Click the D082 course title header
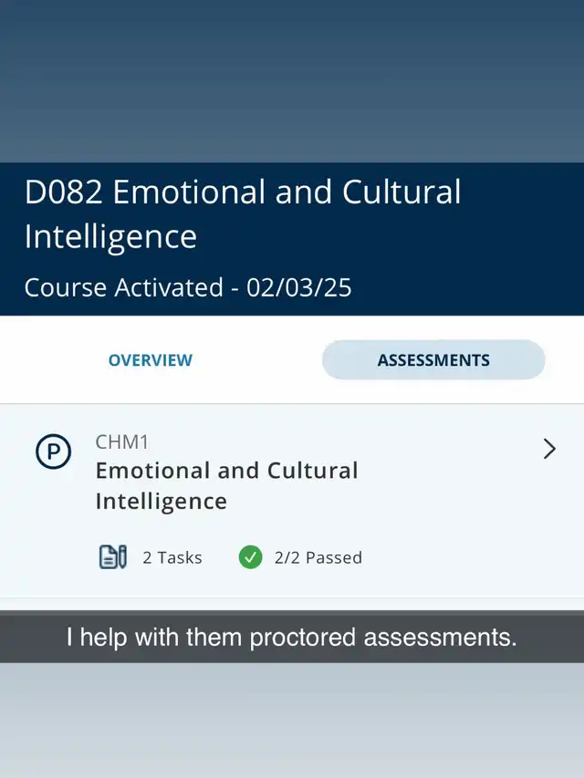Viewport: 584px width, 778px height. [243, 213]
